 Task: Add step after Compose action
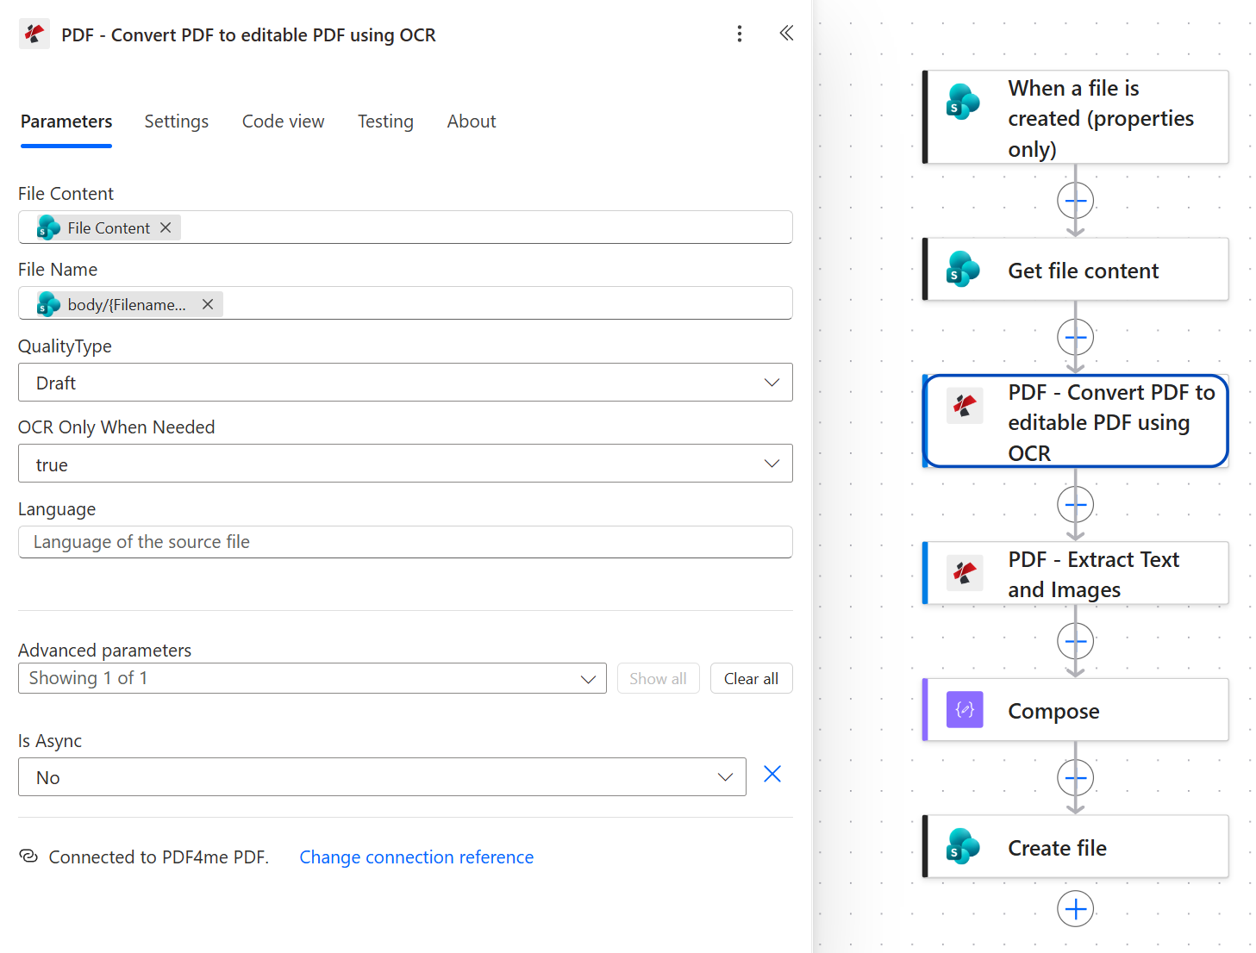pyautogui.click(x=1075, y=778)
